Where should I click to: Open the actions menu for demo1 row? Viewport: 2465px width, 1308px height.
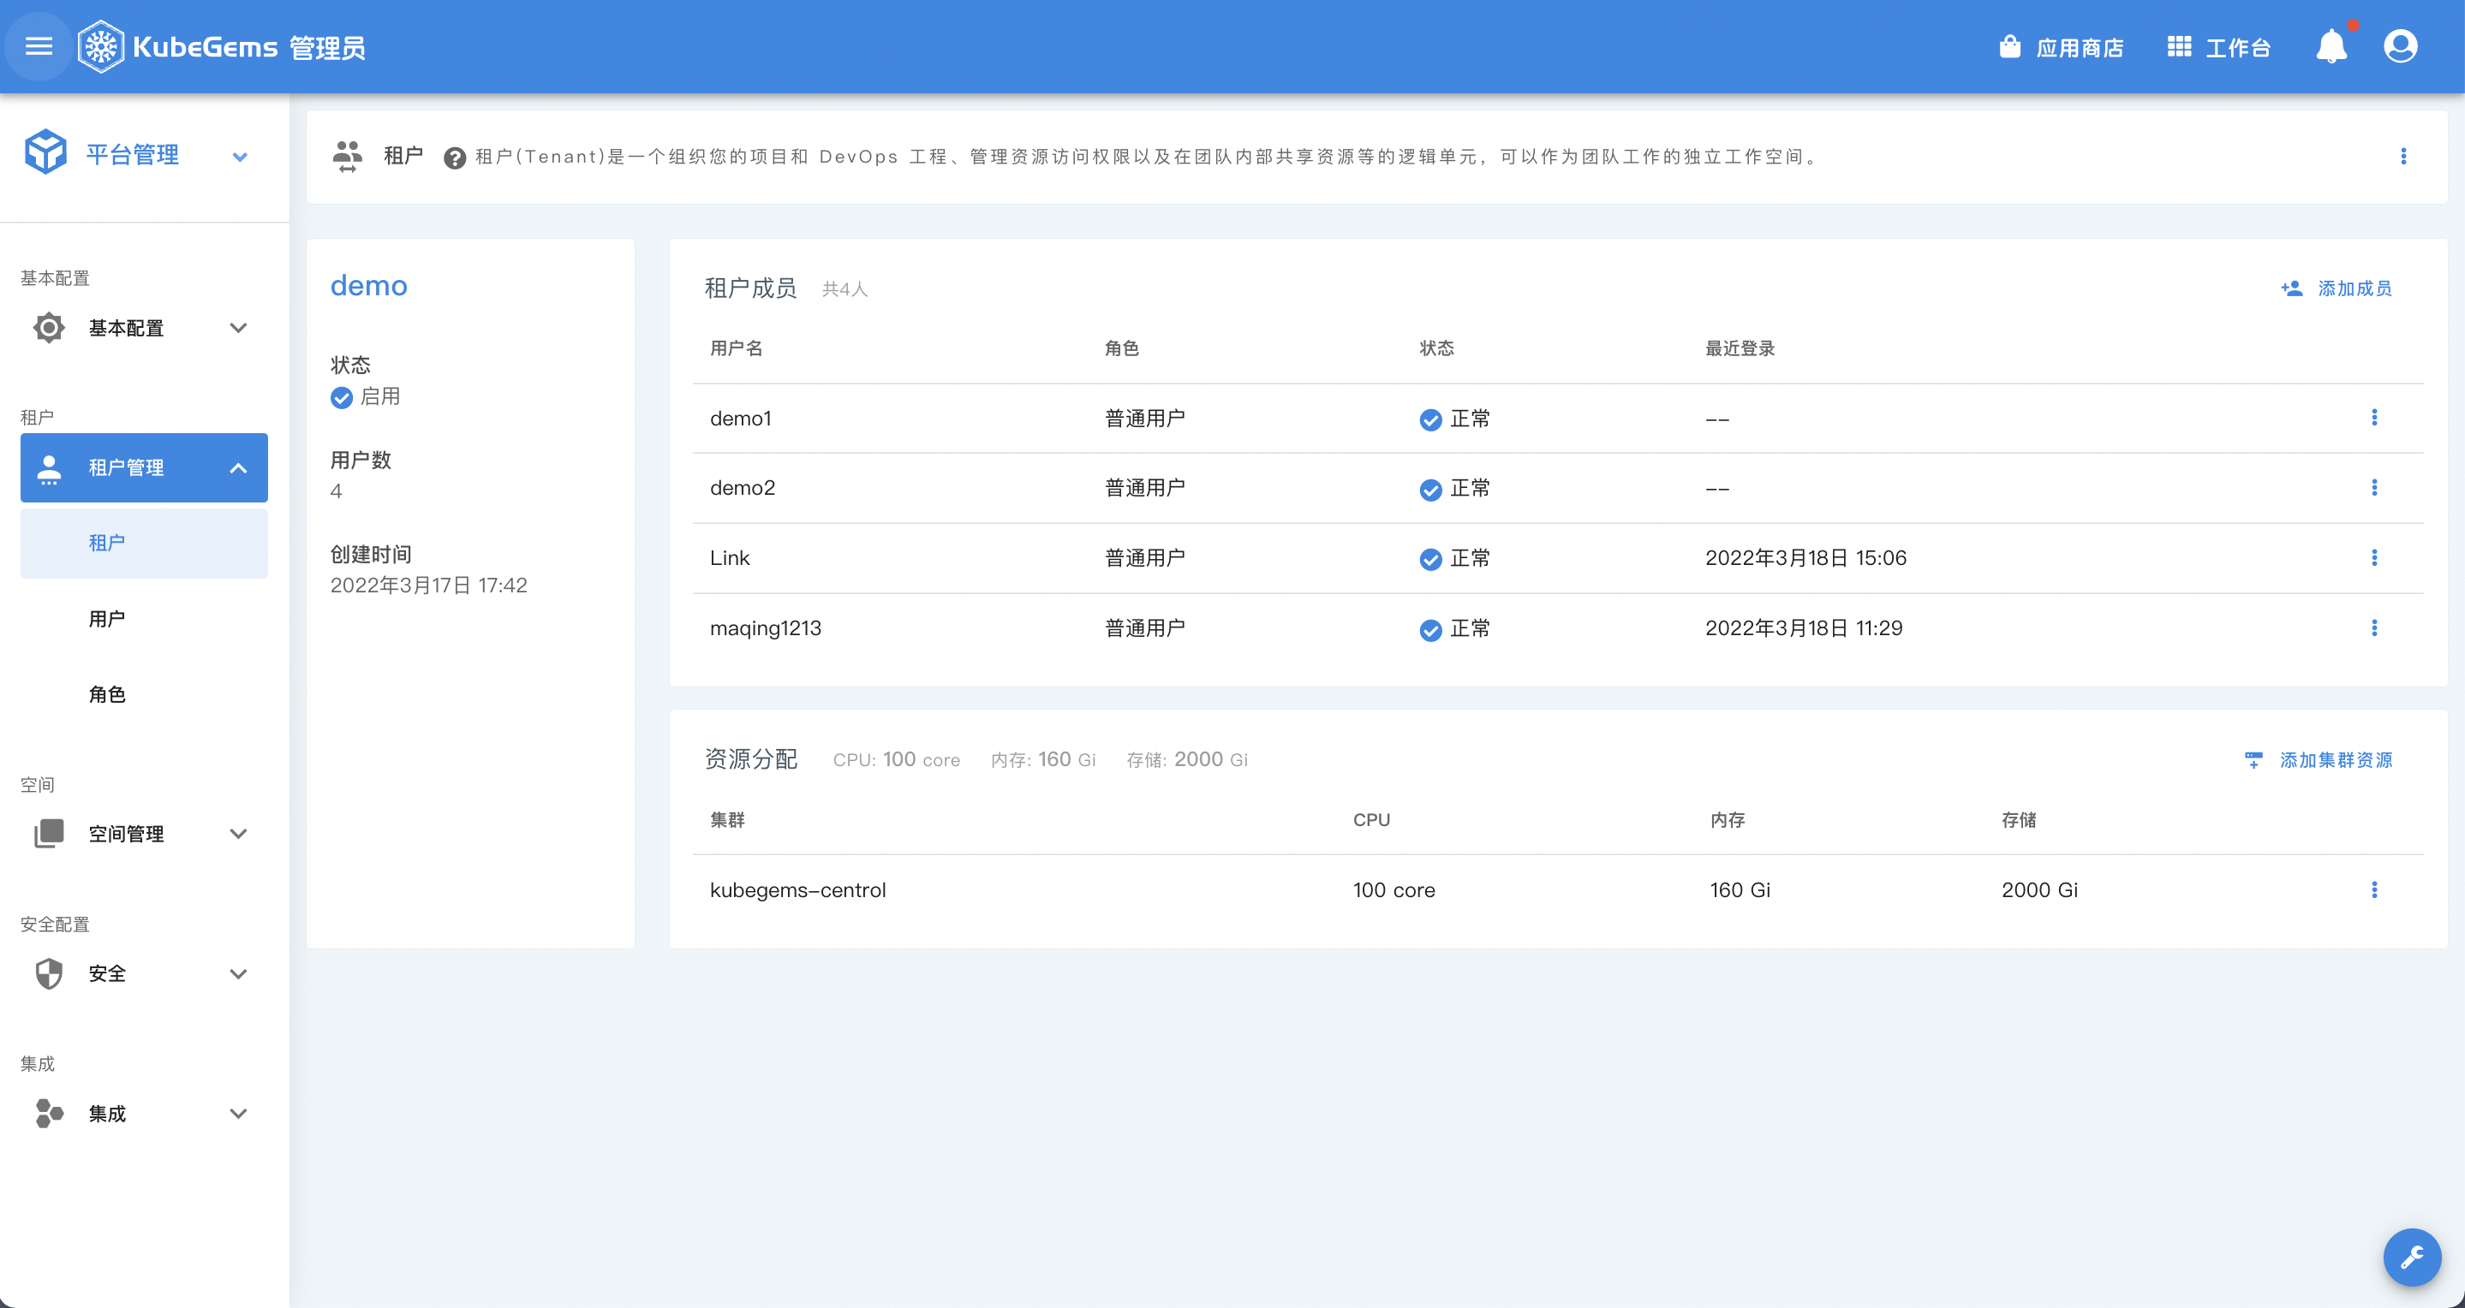(x=2374, y=417)
